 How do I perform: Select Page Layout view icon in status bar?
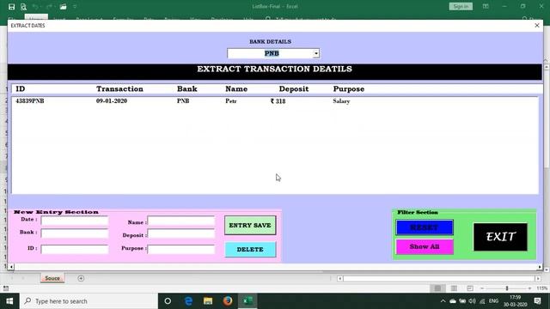pos(454,288)
